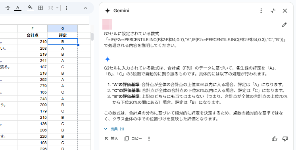296x150 pixels.
Task: Expand merge cells dropdown arrow
Action: coord(57,8)
